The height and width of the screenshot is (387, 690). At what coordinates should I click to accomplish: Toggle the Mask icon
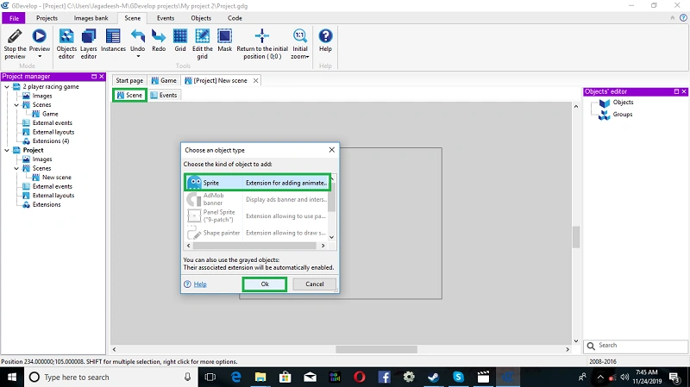click(x=224, y=36)
